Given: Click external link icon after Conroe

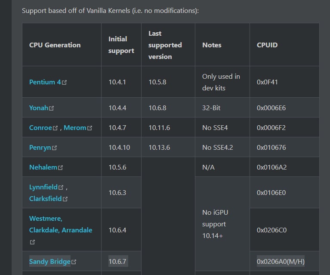Looking at the screenshot, I should 56,128.
